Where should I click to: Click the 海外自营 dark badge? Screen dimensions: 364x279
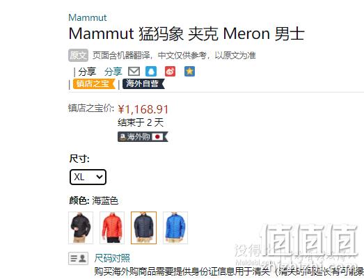[143, 83]
